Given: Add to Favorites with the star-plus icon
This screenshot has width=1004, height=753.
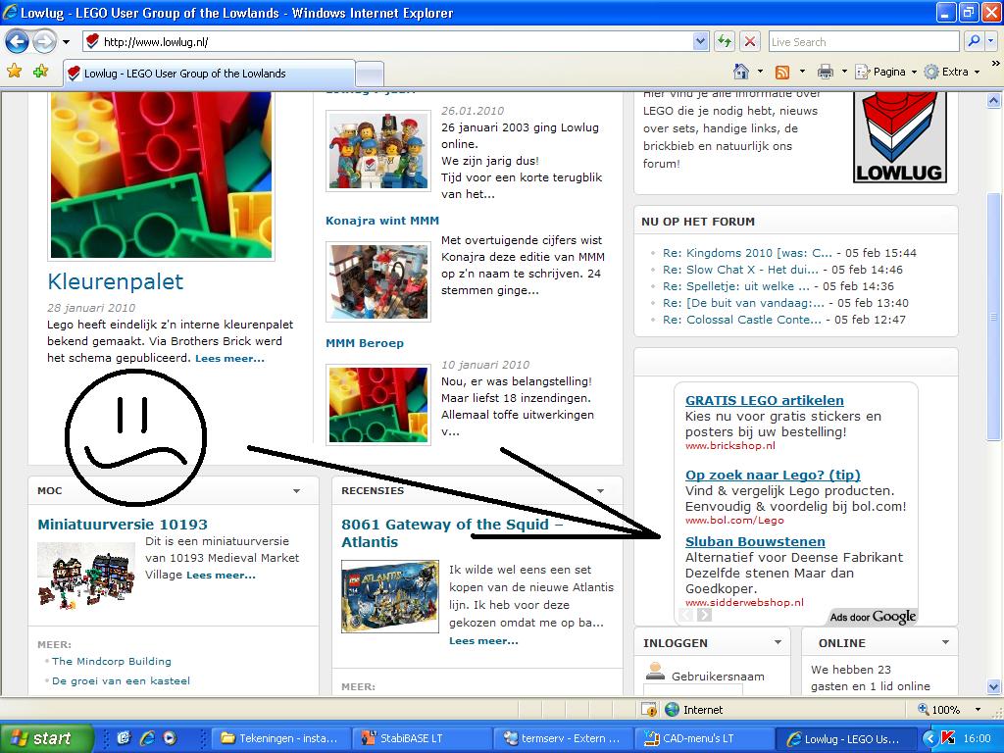Looking at the screenshot, I should (40, 71).
